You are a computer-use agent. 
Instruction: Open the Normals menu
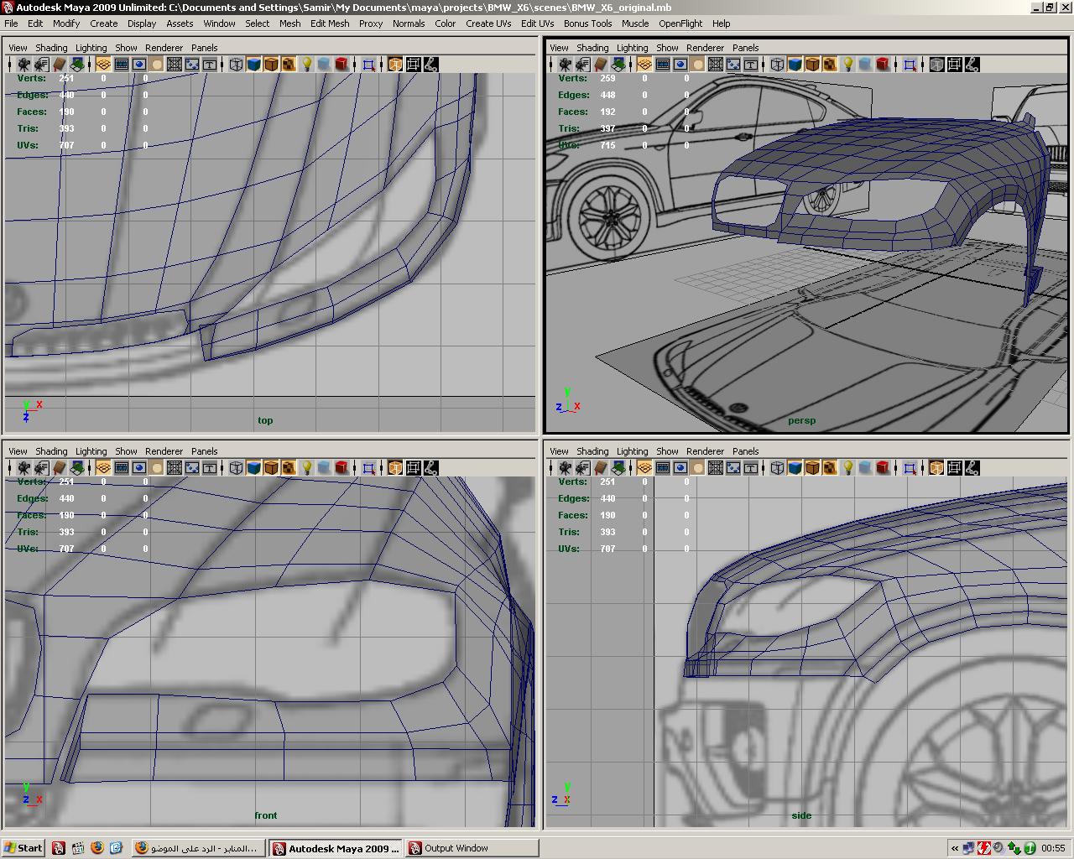click(409, 23)
